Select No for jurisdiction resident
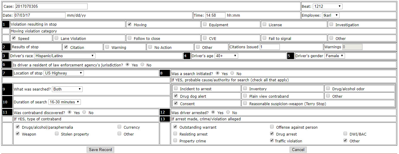Screen dimensions: 399x154 click(142, 65)
